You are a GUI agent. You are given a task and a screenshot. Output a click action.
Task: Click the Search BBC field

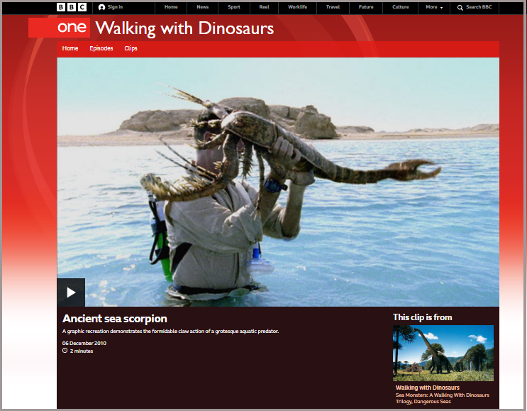click(475, 7)
